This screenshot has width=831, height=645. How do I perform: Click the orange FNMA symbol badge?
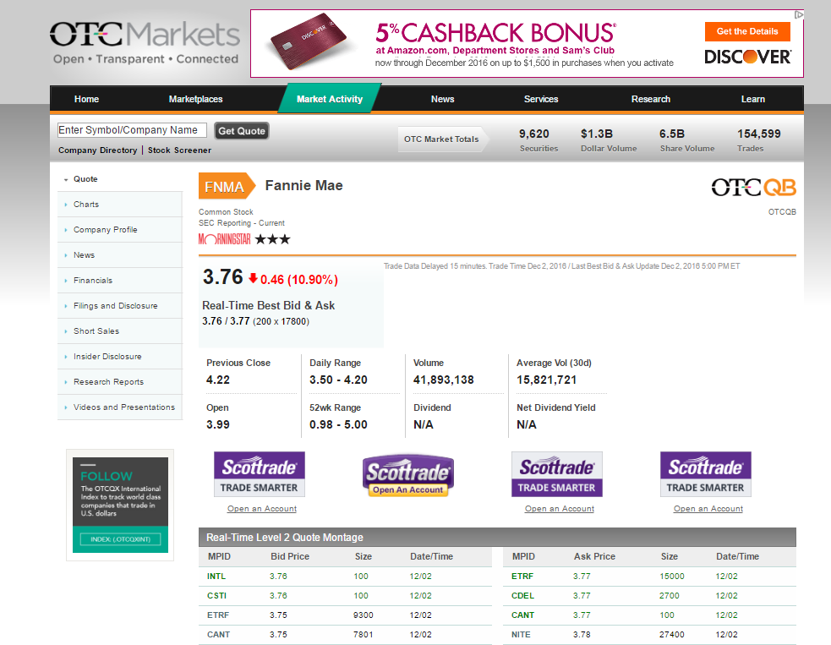click(x=225, y=187)
